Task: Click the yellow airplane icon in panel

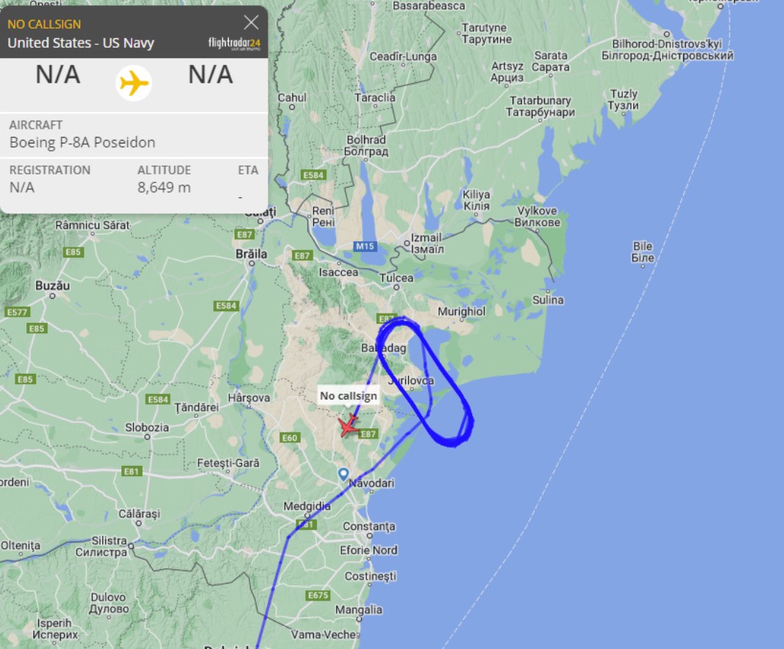Action: [134, 83]
